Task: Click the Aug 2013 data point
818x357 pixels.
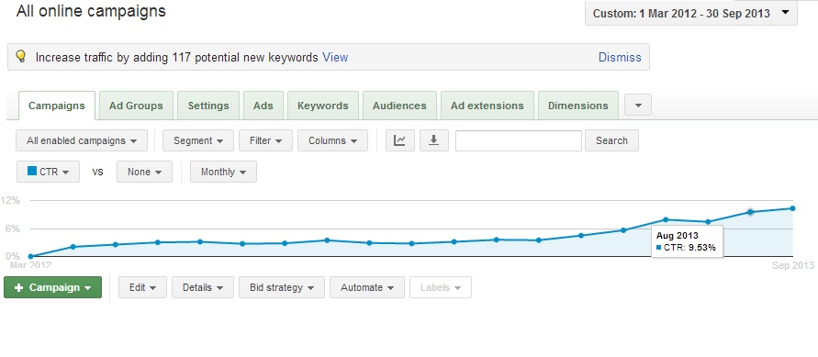Action: 750,212
